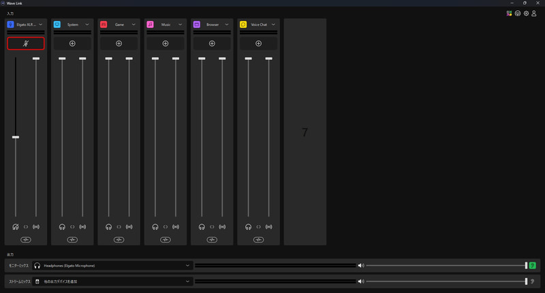Toggle fader link on the Music channel
Image resolution: width=545 pixels, height=293 pixels.
click(166, 227)
